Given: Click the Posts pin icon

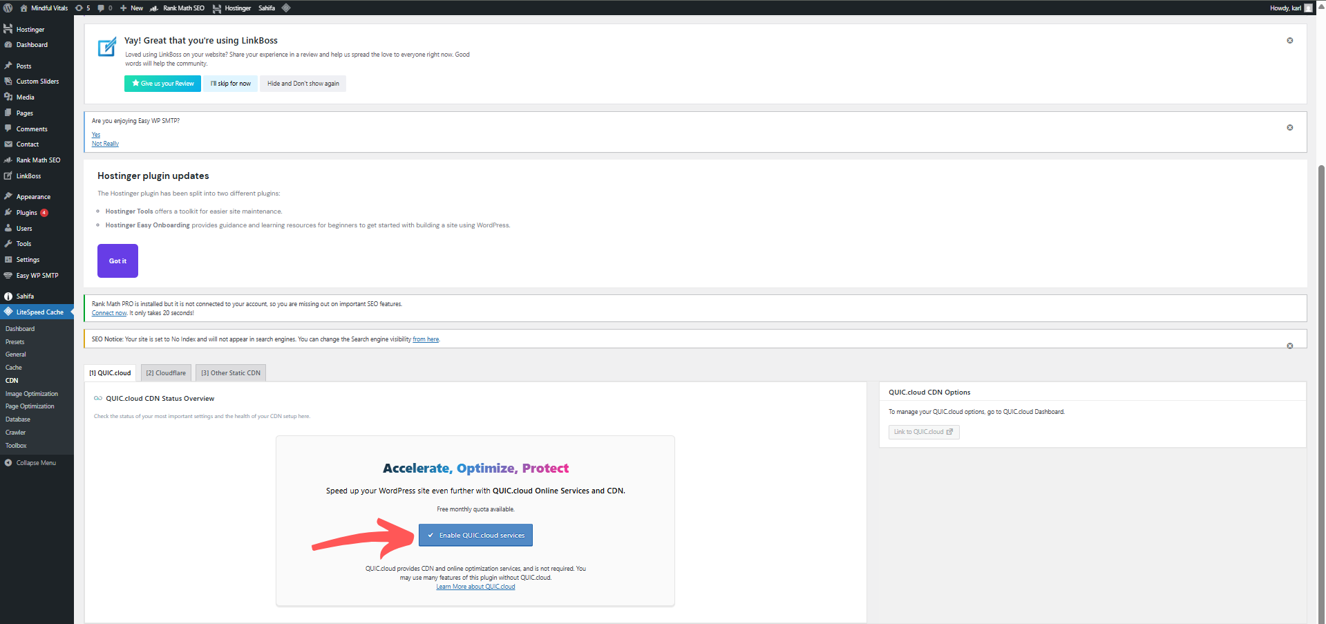Looking at the screenshot, I should coord(8,66).
